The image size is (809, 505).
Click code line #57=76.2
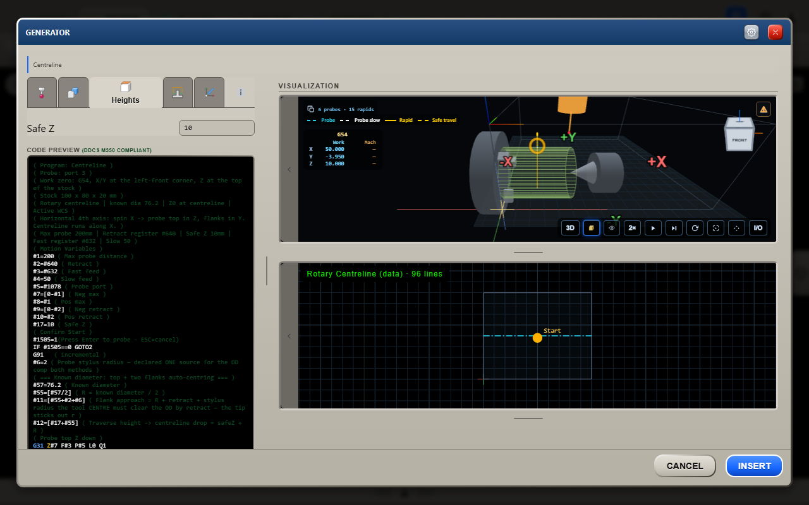[80, 385]
